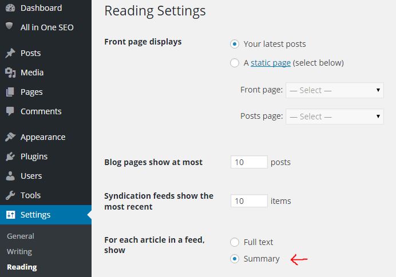
Task: Select the Your latest posts radio button
Action: click(x=235, y=44)
